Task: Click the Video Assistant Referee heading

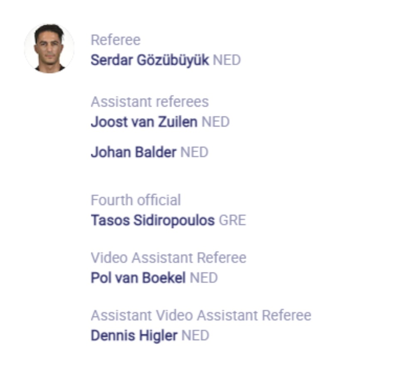Action: click(x=168, y=258)
